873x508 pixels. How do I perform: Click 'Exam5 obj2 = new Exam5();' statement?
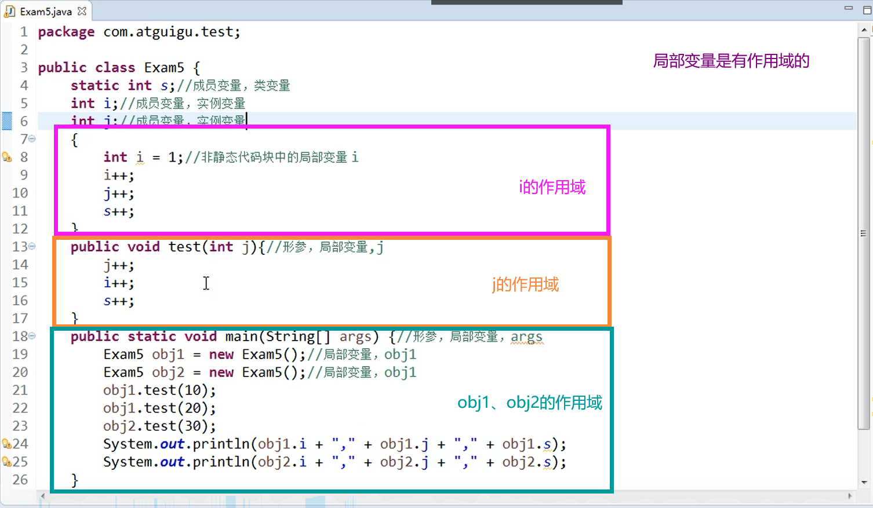tap(205, 372)
